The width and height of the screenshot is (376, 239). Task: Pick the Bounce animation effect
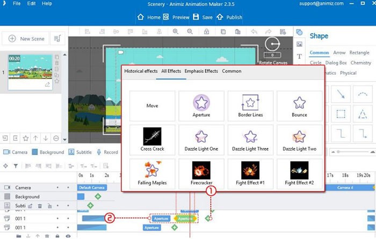coord(299,105)
